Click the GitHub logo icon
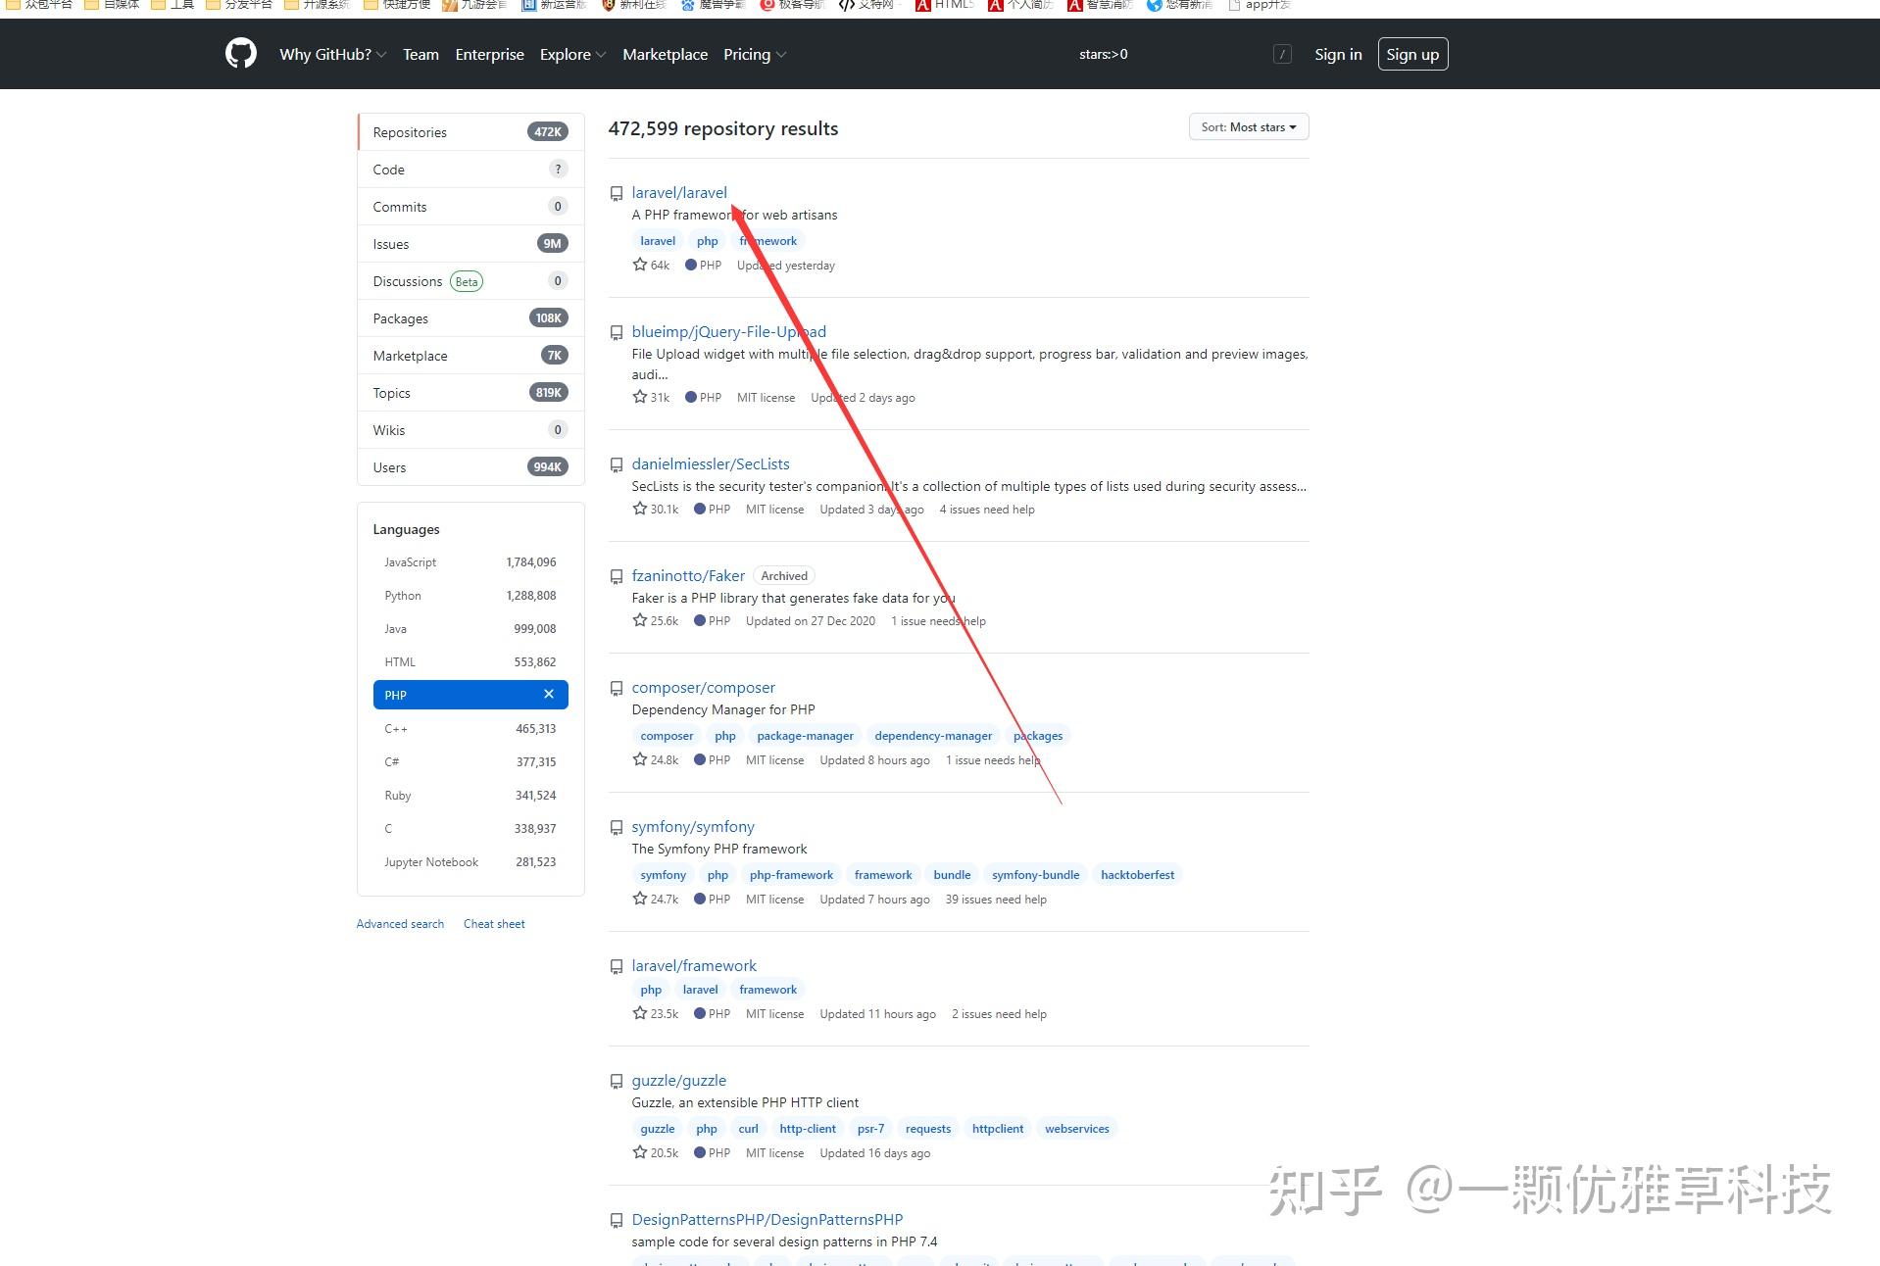1880x1266 pixels. pyautogui.click(x=239, y=54)
